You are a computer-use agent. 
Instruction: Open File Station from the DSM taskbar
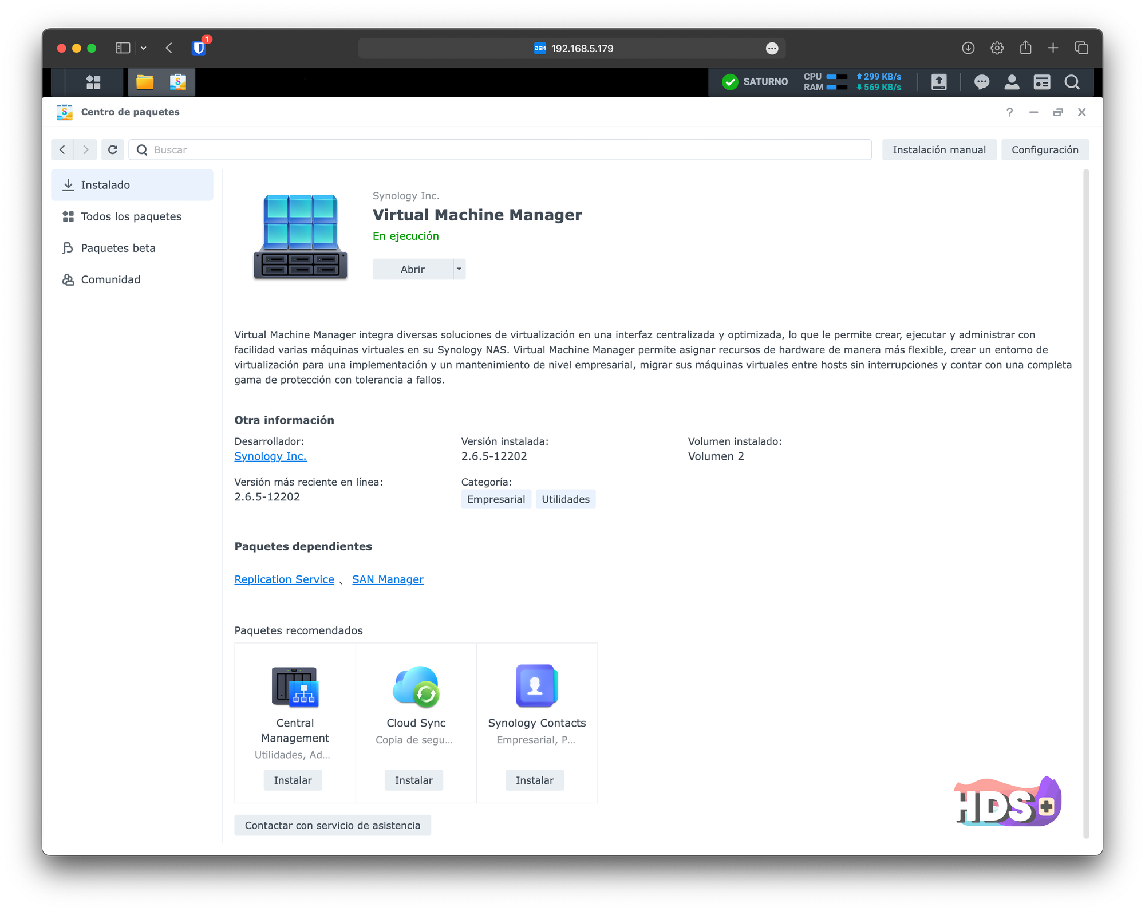pos(145,82)
